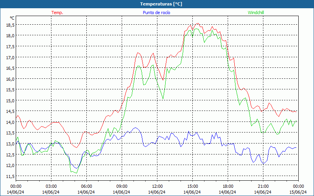Click the 12,0 value on the temperature axis
This screenshot has width=314, height=196.
pos(11,165)
